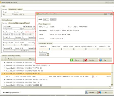Viewport: 114px width, 96px height.
Task: Collapse the MAFRA - SC client row
Action: 4,74
